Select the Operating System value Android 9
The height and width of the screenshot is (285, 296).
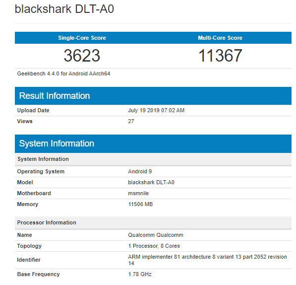pyautogui.click(x=140, y=171)
